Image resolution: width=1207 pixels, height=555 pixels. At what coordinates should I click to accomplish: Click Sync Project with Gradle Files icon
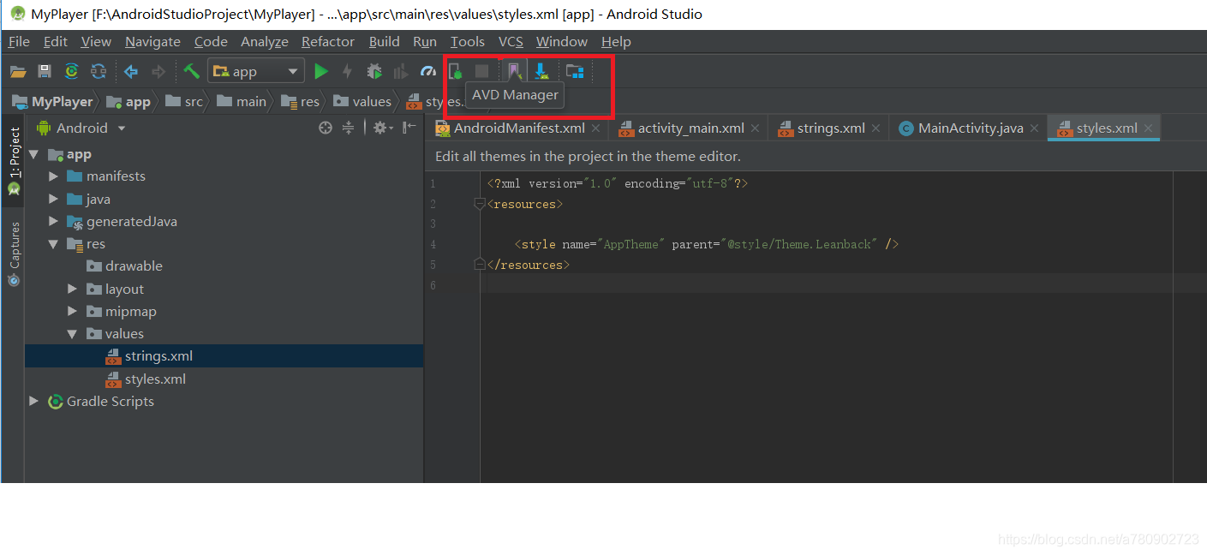point(72,72)
